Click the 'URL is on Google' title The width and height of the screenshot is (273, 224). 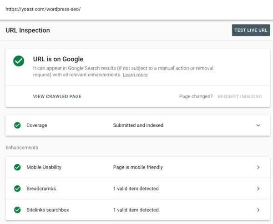58,59
